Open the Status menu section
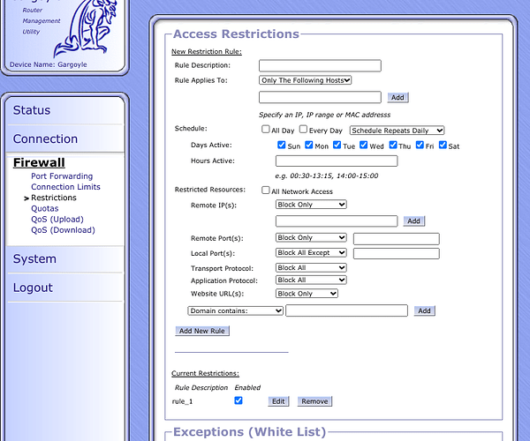The width and height of the screenshot is (530, 441). 32,110
